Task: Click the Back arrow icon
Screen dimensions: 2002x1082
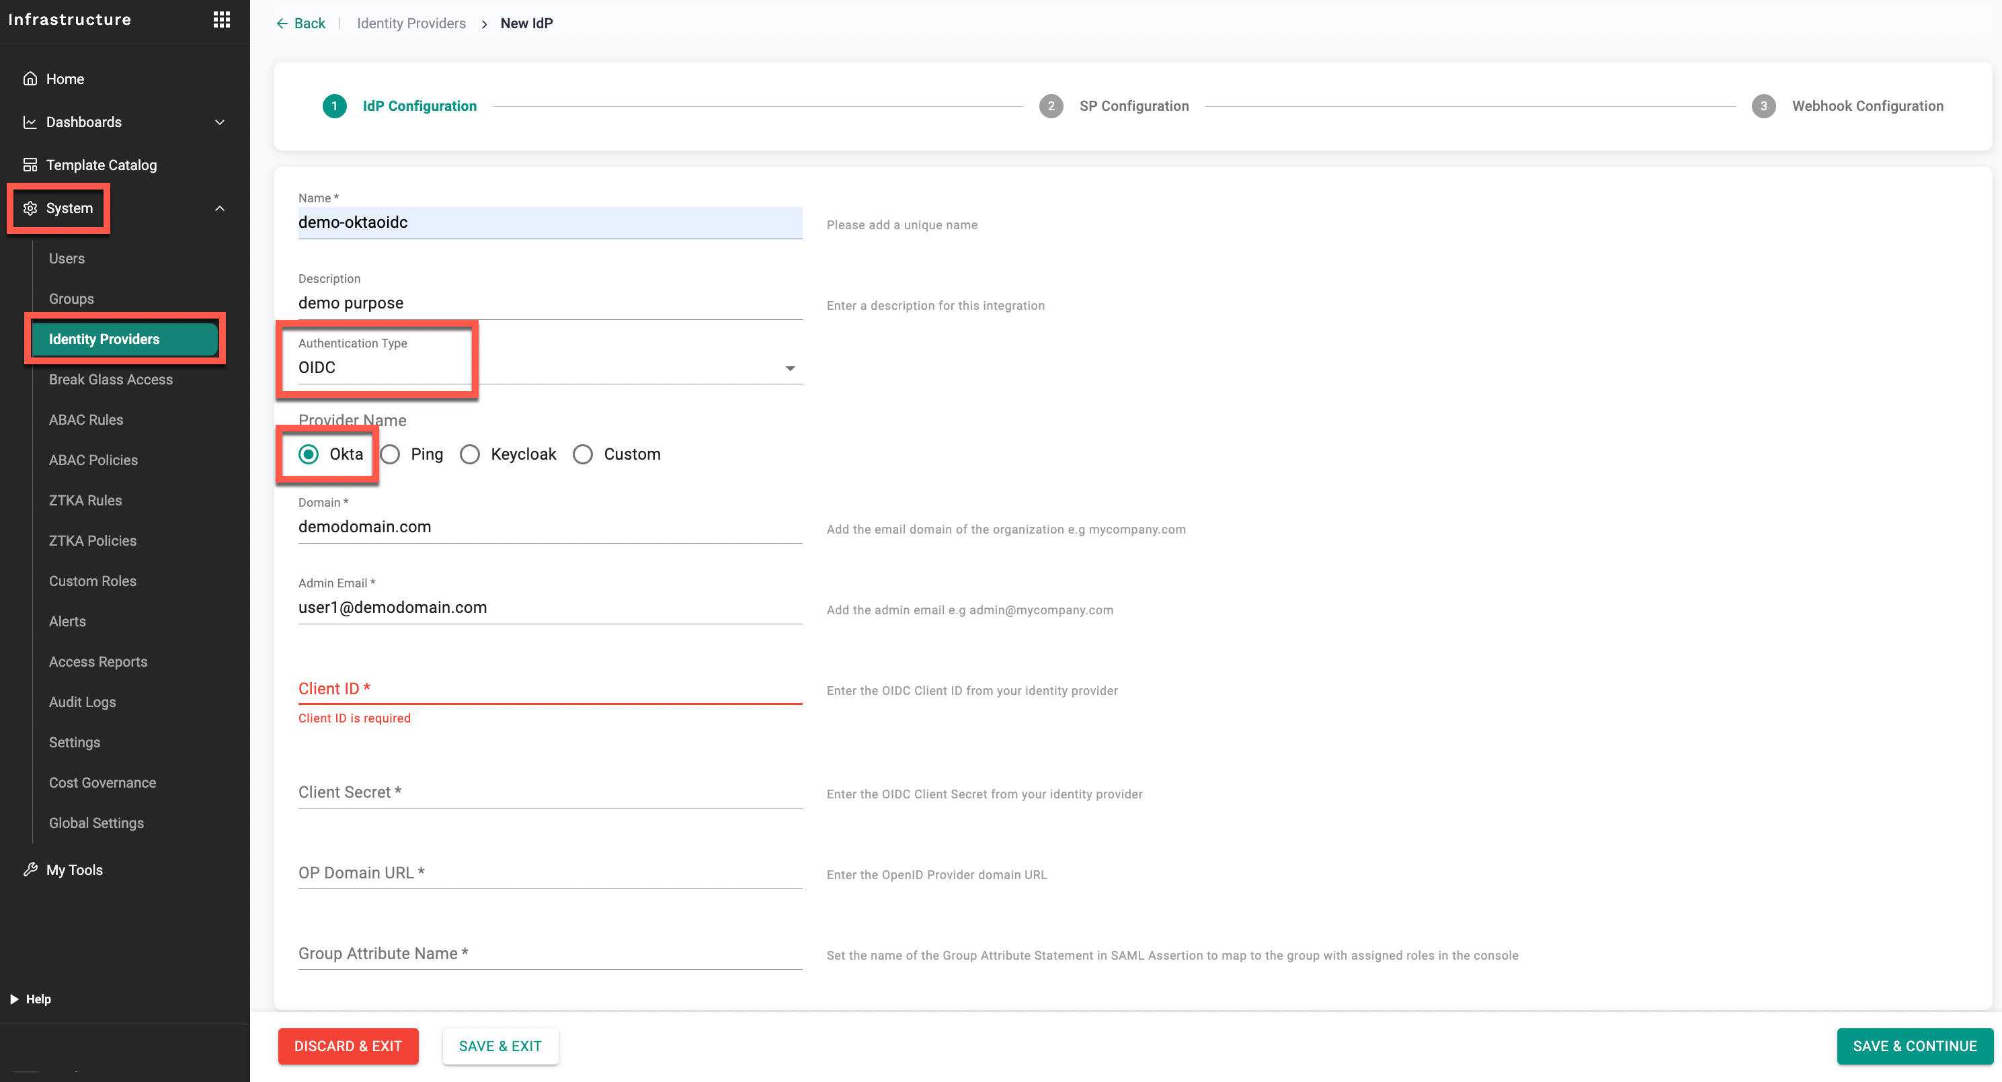Action: pos(282,24)
